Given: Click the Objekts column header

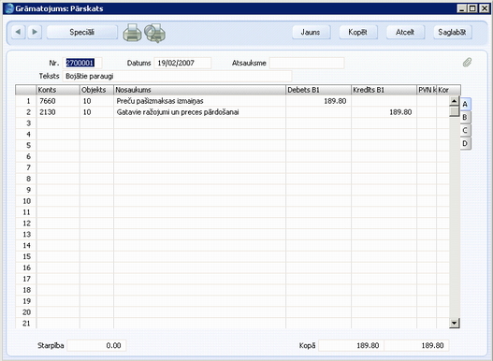Looking at the screenshot, I should [x=97, y=90].
